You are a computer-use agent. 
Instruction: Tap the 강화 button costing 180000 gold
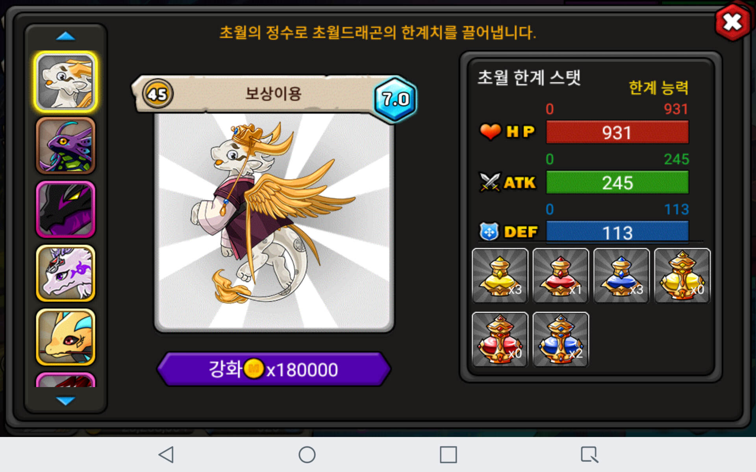point(274,369)
